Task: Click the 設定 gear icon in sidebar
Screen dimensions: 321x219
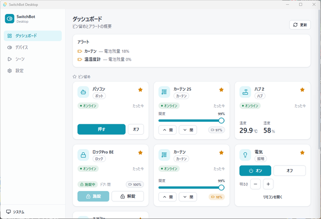Action: coord(10,71)
